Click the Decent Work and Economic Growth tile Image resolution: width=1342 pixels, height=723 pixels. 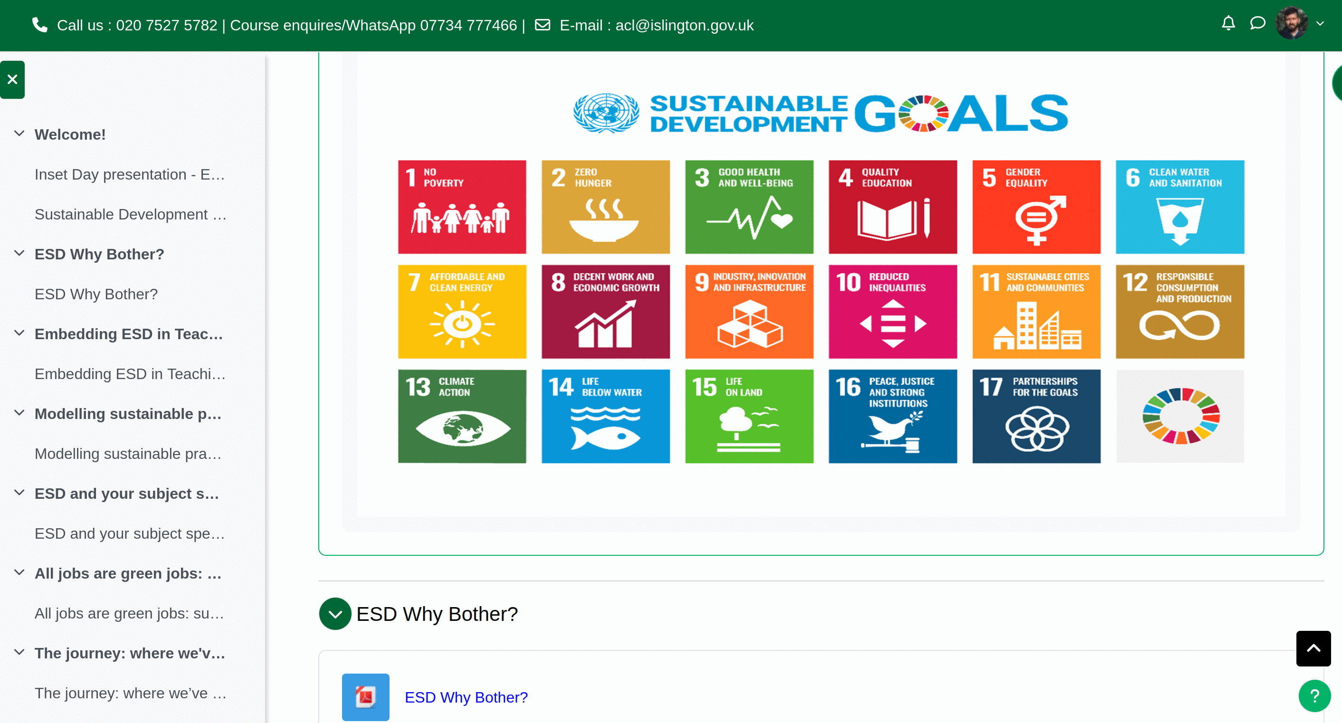click(605, 312)
